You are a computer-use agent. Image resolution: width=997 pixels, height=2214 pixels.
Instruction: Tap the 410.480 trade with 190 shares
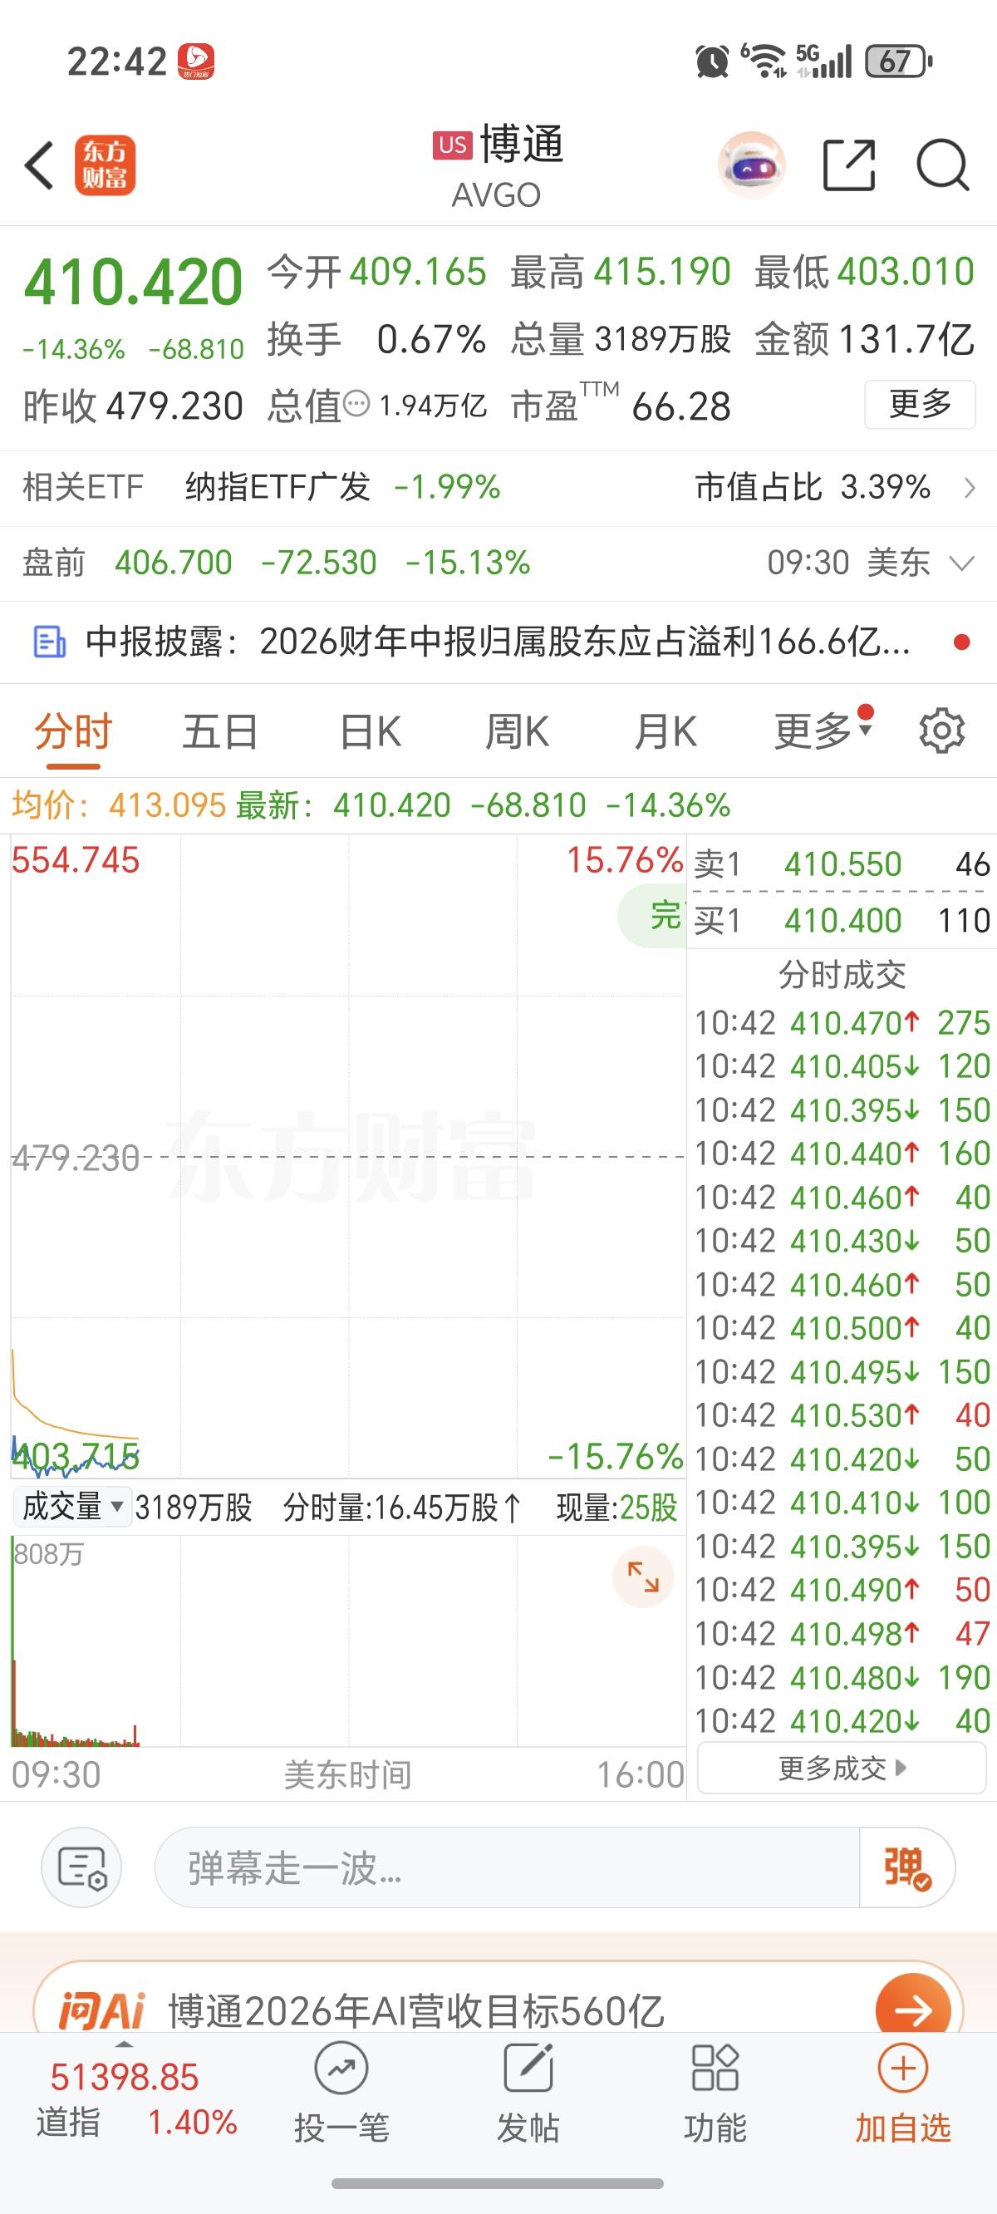[842, 1677]
